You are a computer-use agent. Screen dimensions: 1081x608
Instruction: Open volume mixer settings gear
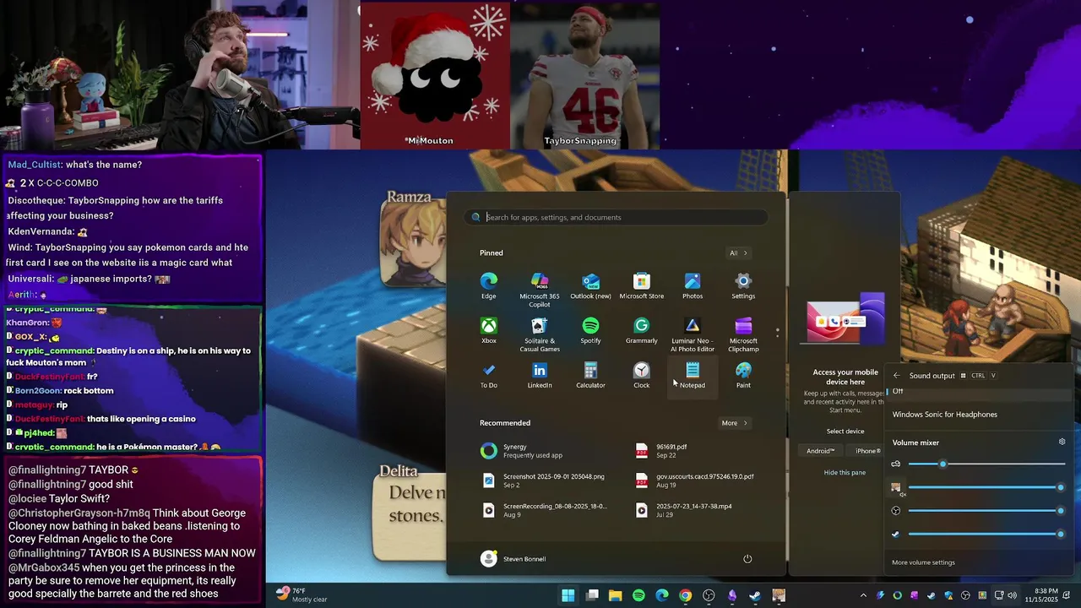(x=1062, y=442)
